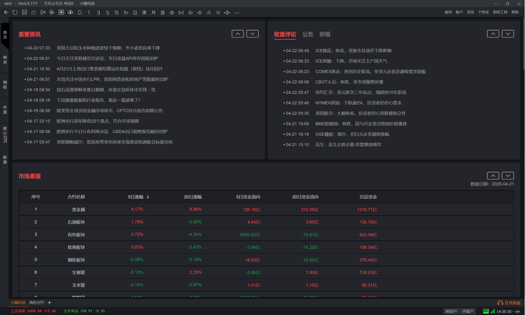The height and width of the screenshot is (315, 525).
Task: Click the 期货户 account button
Action: tap(451, 311)
